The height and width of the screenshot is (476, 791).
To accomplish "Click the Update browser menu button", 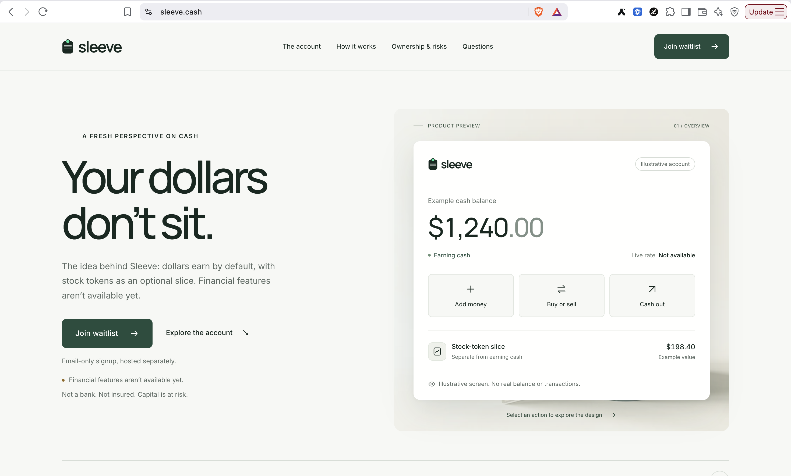I will click(766, 12).
